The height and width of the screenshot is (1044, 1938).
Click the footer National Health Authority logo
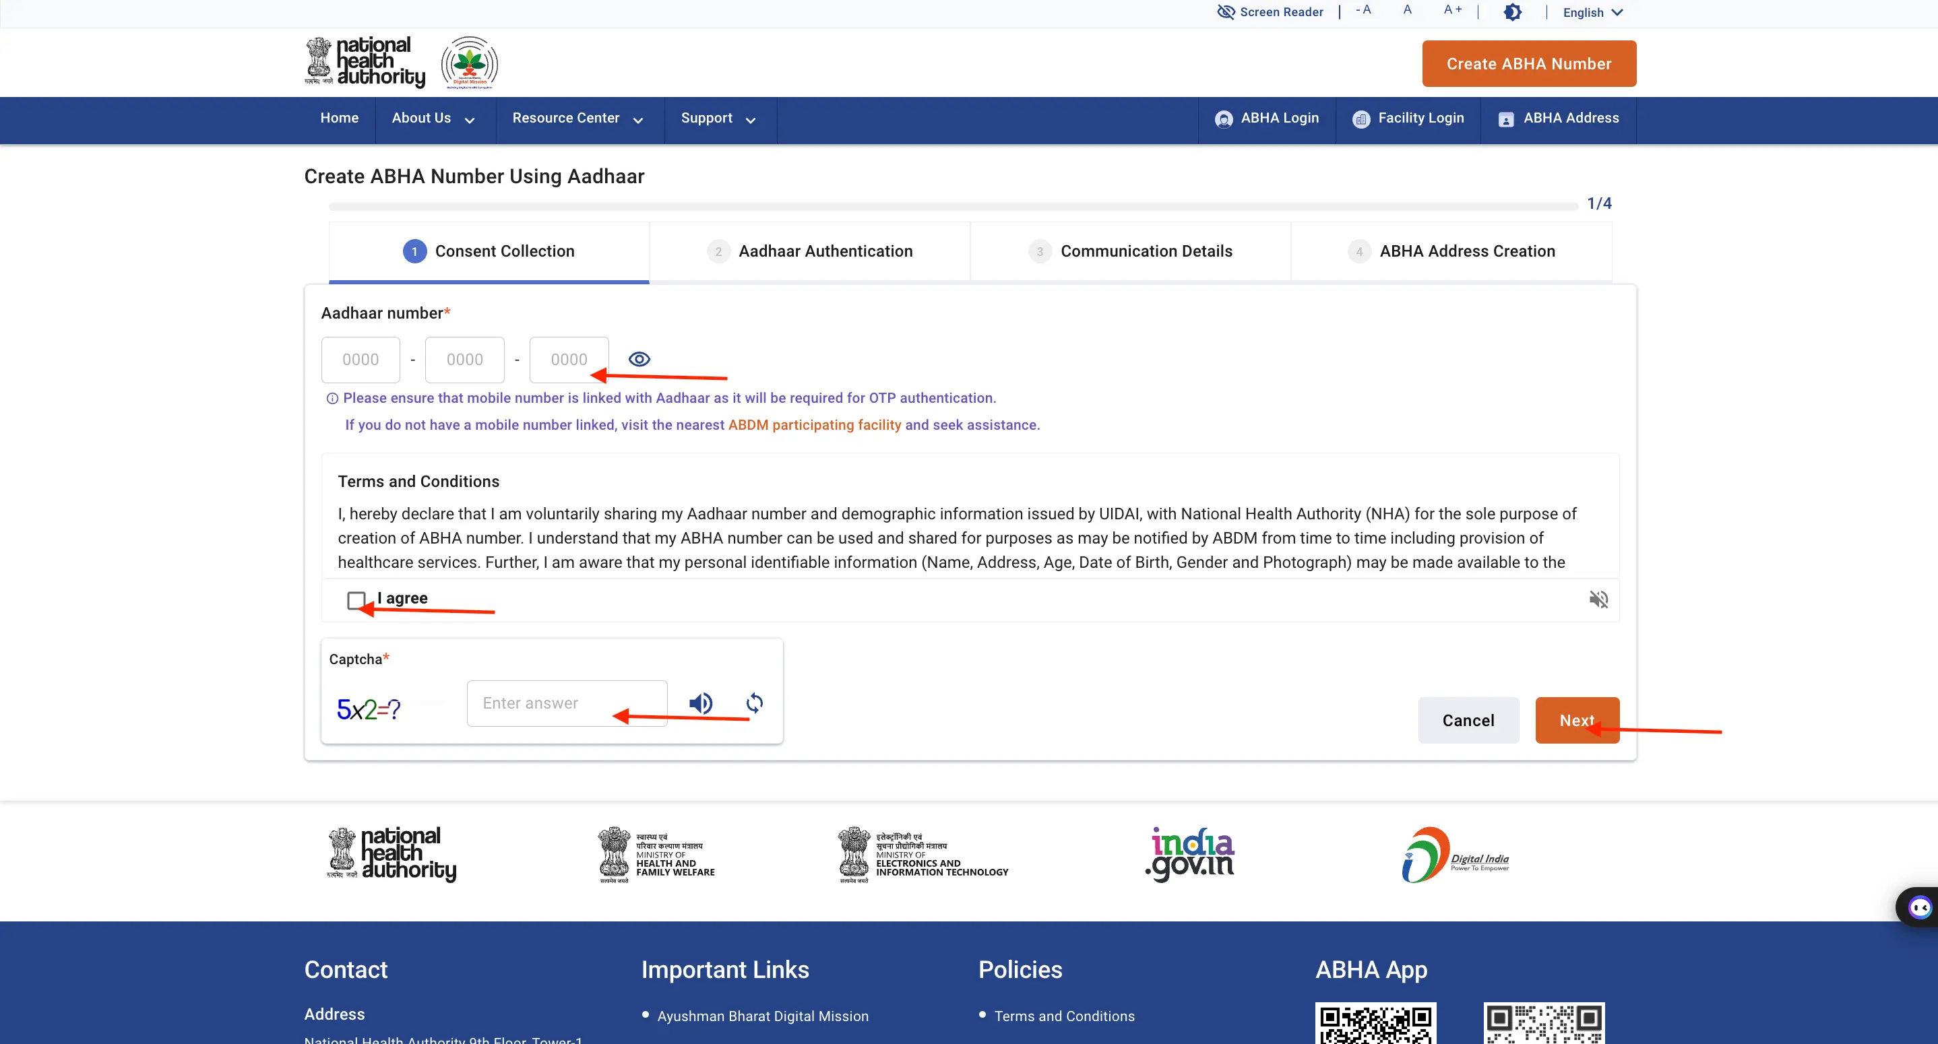pos(392,855)
